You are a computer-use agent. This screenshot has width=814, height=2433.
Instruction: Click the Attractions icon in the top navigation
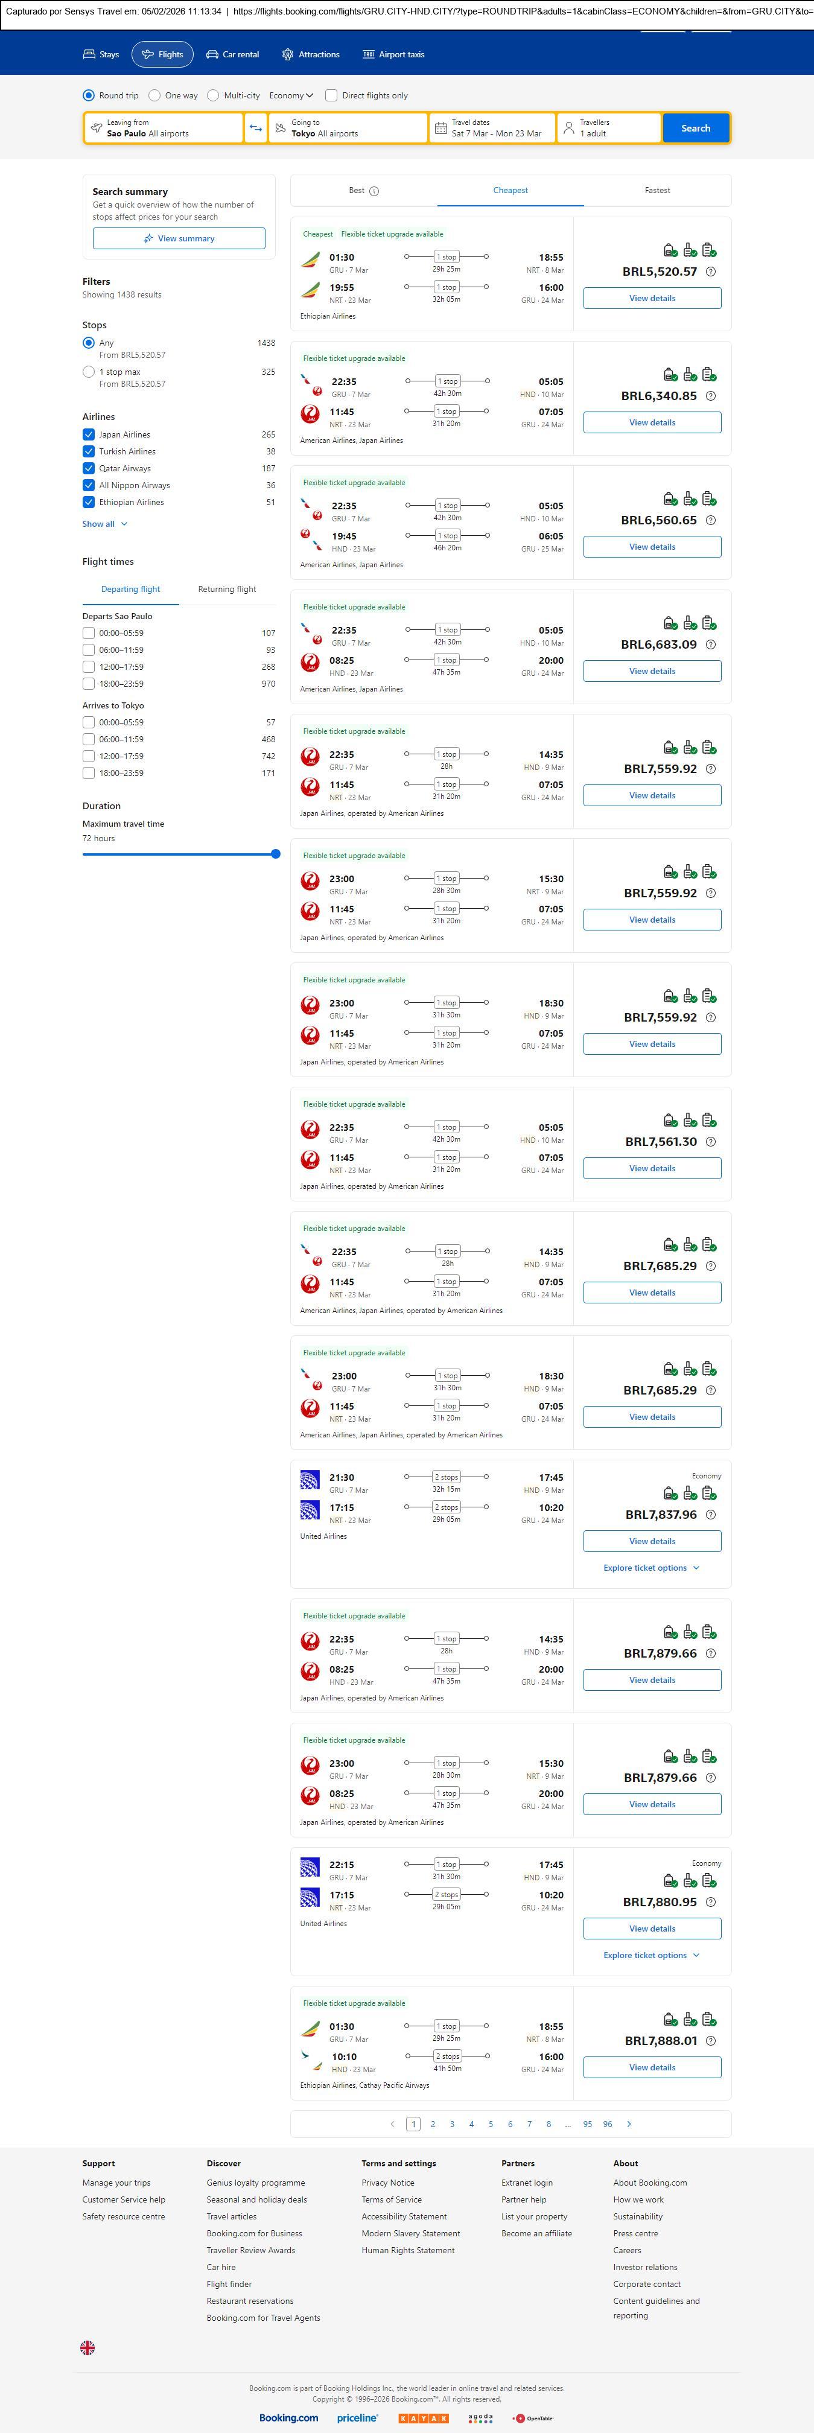[x=288, y=55]
